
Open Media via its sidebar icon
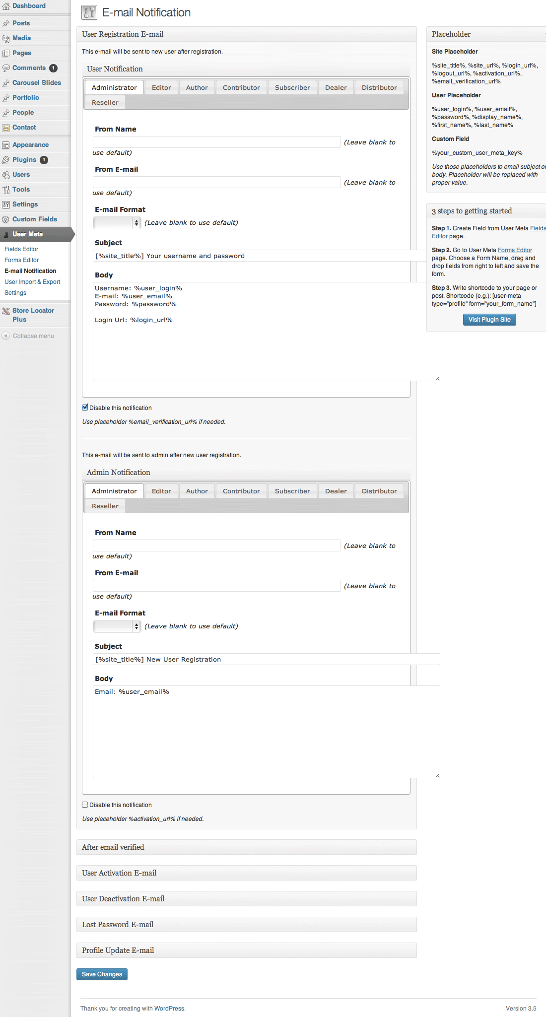6,38
